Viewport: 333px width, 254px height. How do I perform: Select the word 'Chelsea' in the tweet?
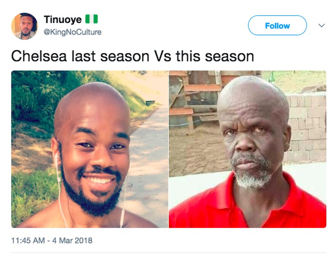click(39, 56)
